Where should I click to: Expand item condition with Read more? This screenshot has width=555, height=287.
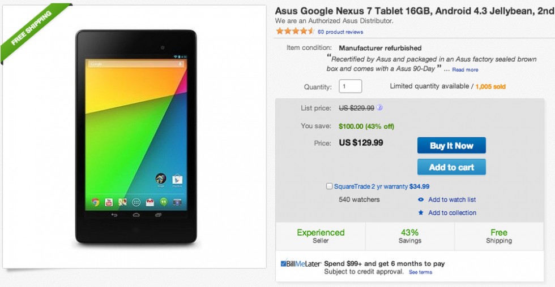tap(465, 70)
